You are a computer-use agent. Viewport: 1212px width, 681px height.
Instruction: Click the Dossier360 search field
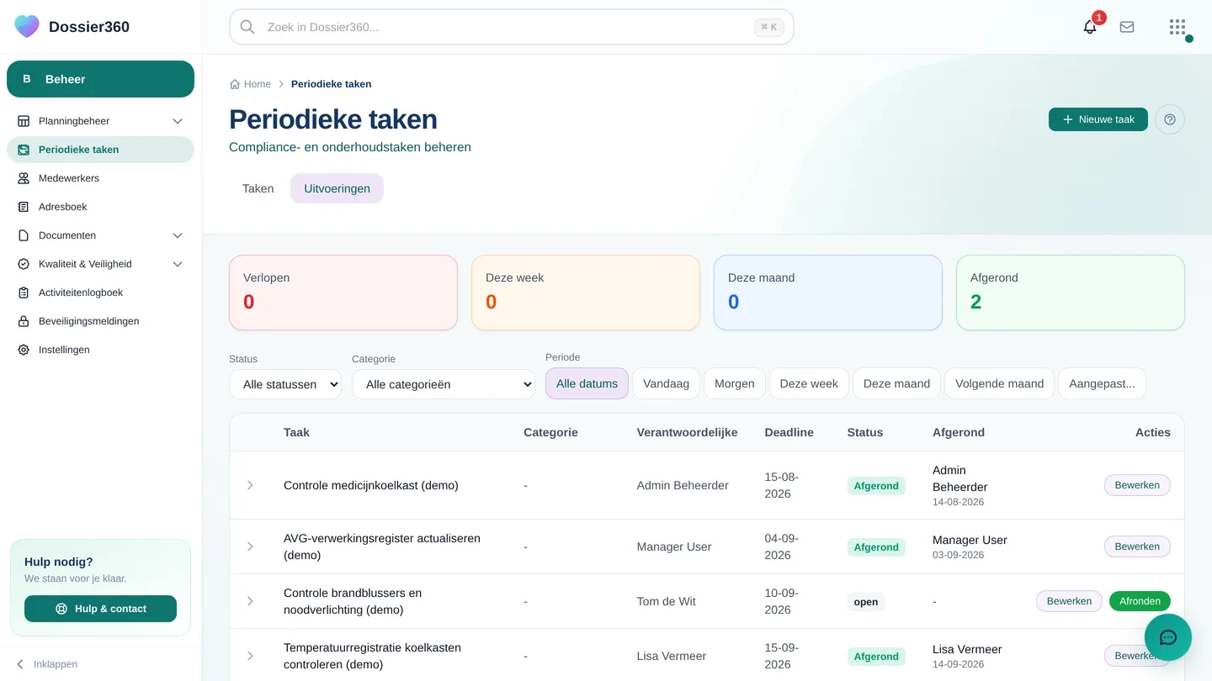click(x=511, y=27)
